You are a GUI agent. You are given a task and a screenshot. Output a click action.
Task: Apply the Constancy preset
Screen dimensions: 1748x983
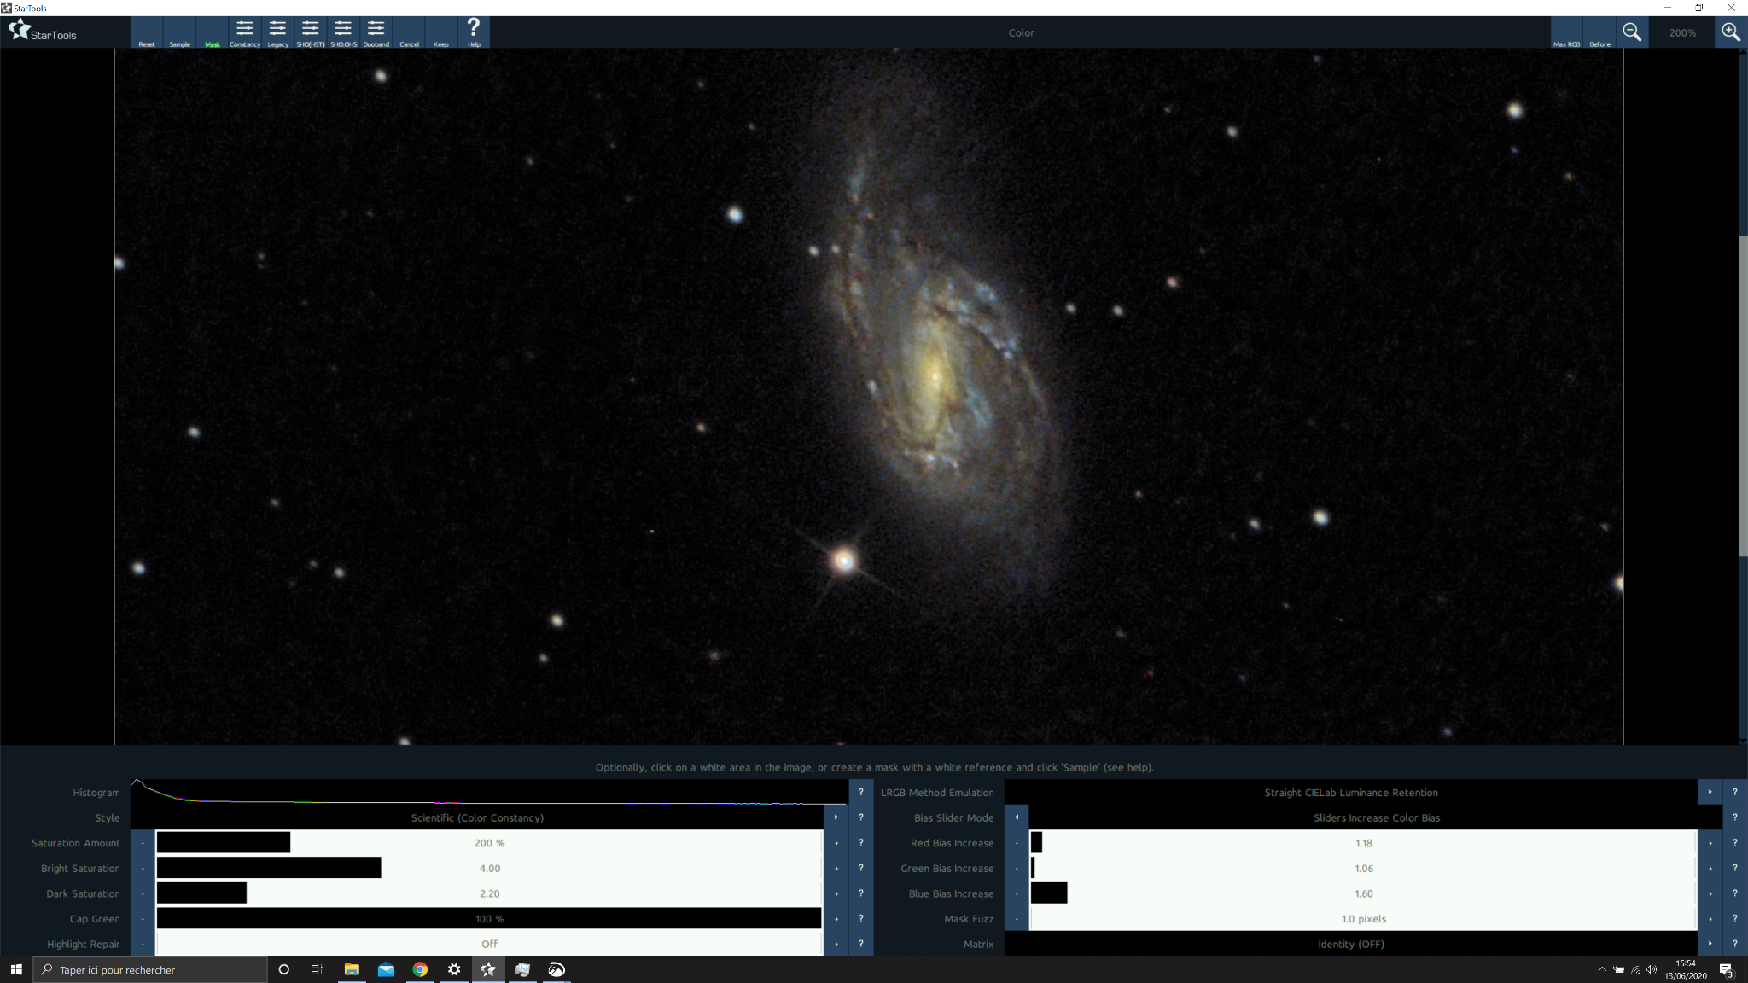(245, 32)
